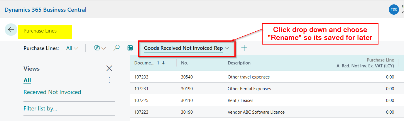The width and height of the screenshot is (404, 121).
Task: Click the back arrow button
Action: (x=11, y=30)
